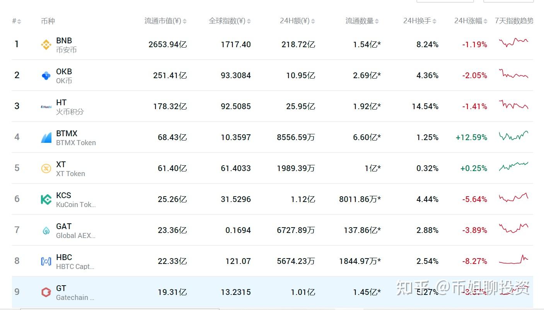View XT 7-day trend chart
This screenshot has height=310, width=544.
513,166
